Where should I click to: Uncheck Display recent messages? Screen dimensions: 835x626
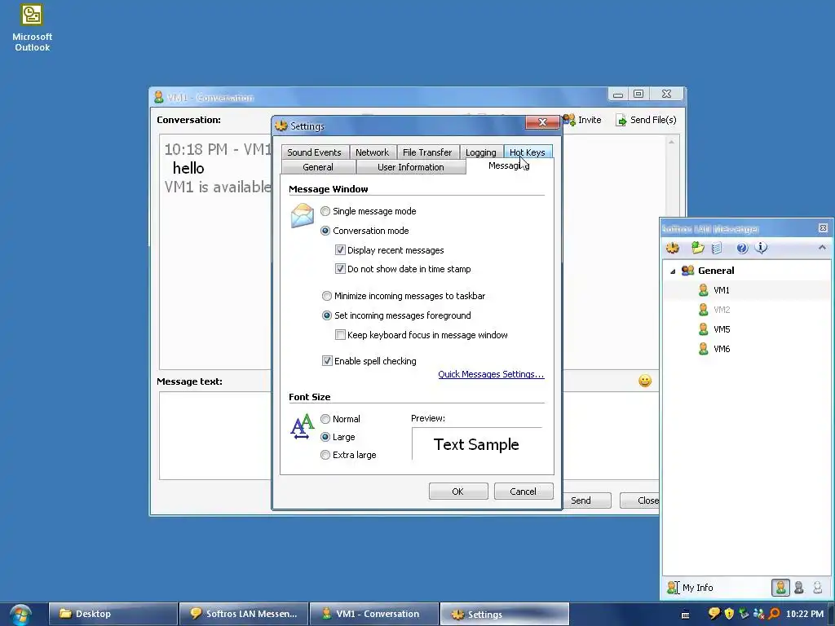[340, 250]
